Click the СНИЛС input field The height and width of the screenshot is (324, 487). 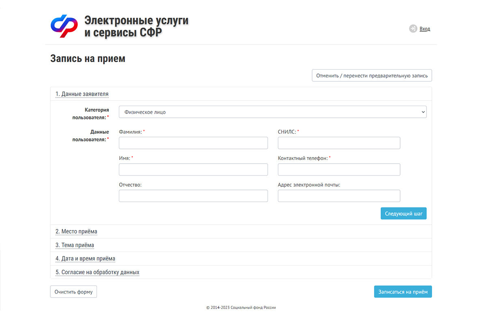[x=338, y=143]
